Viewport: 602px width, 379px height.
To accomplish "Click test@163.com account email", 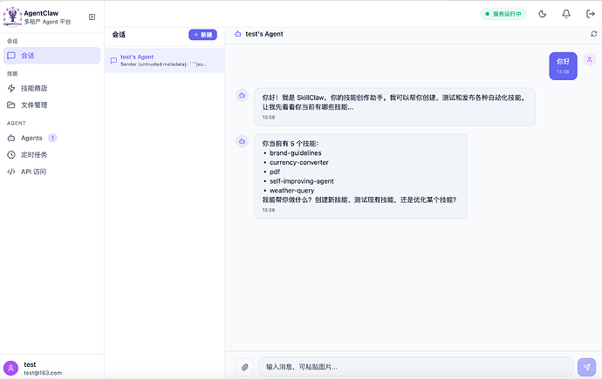I will tap(43, 373).
